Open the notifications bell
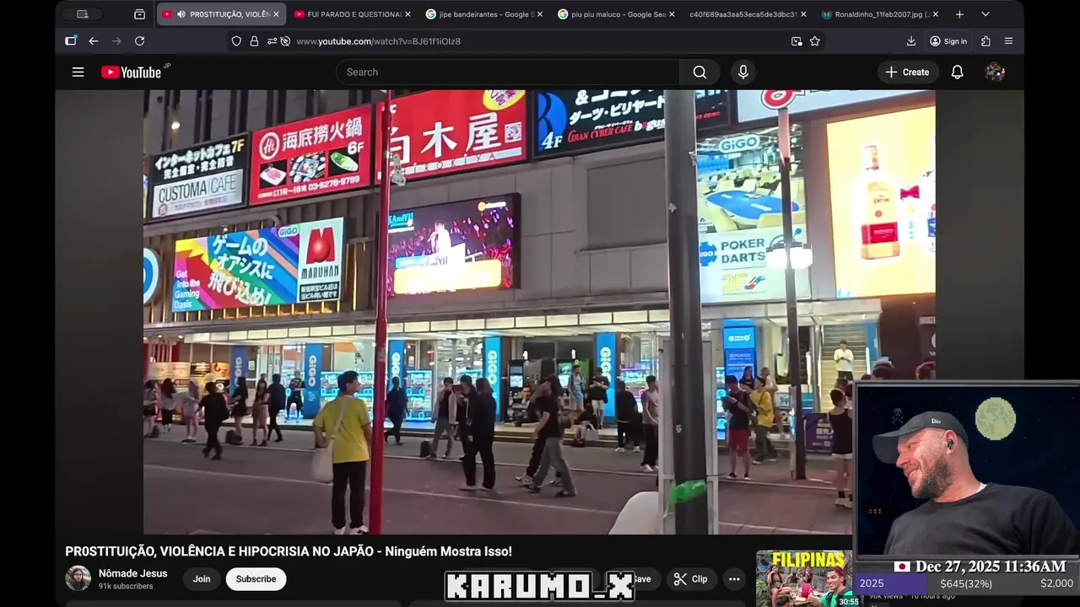This screenshot has height=607, width=1080. [957, 73]
